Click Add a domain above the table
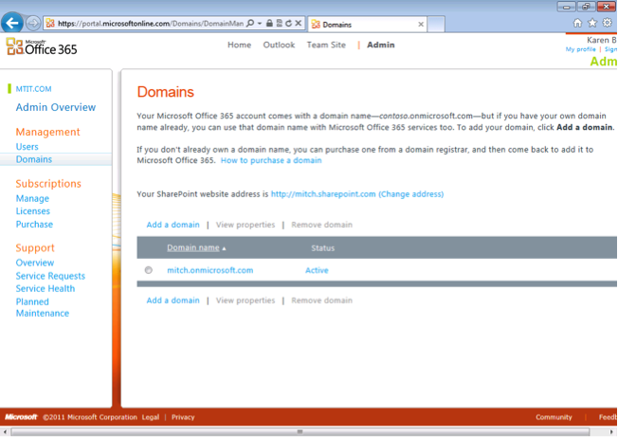The height and width of the screenshot is (437, 618). (x=173, y=225)
